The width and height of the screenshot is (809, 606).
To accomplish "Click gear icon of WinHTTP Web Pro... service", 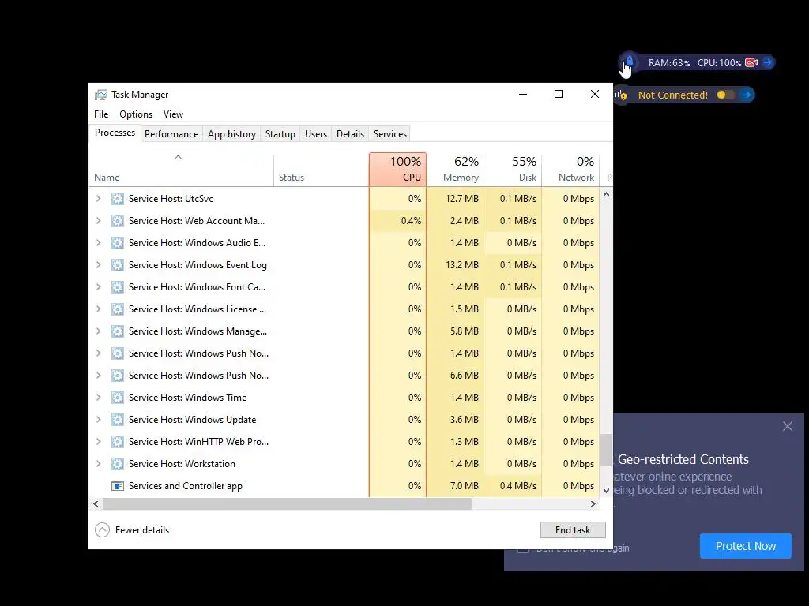I will click(x=118, y=442).
